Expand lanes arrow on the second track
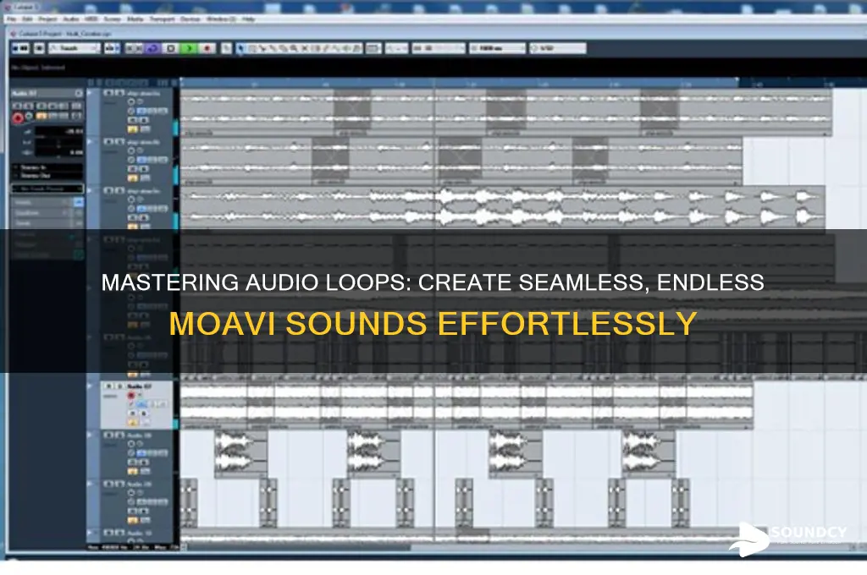This screenshot has width=867, height=575. [x=90, y=142]
